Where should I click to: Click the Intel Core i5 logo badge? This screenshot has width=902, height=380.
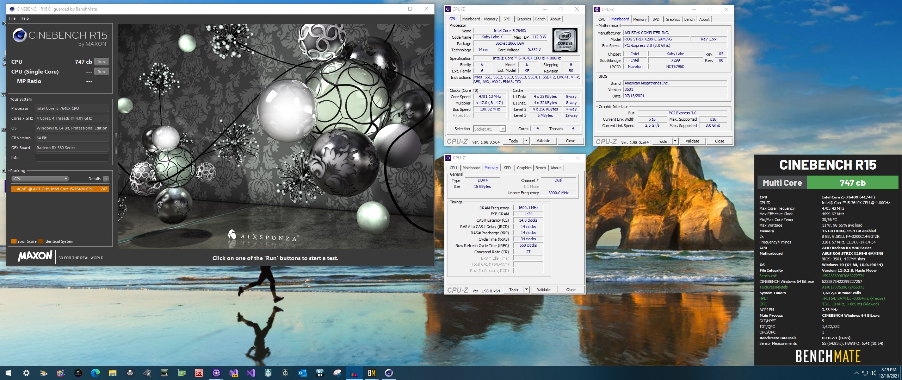565,40
